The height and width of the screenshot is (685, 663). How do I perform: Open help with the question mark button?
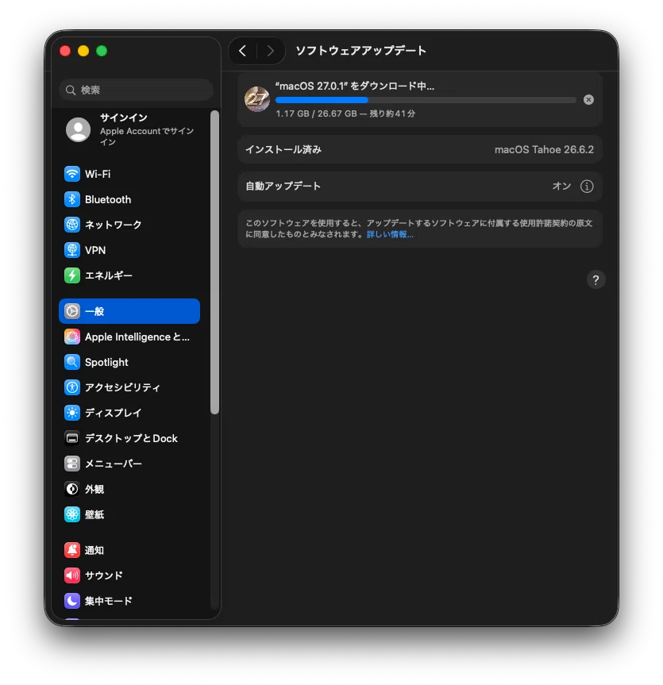click(x=596, y=279)
